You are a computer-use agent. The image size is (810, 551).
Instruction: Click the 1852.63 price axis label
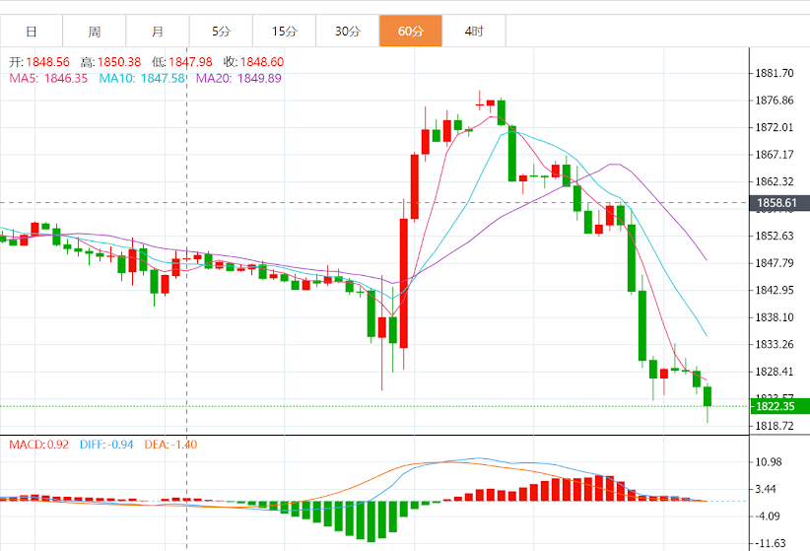(775, 237)
